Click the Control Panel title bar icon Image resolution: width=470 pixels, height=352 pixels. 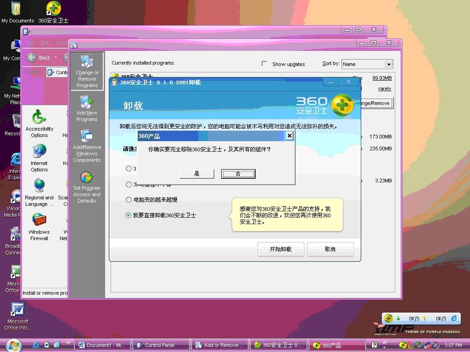(x=26, y=32)
